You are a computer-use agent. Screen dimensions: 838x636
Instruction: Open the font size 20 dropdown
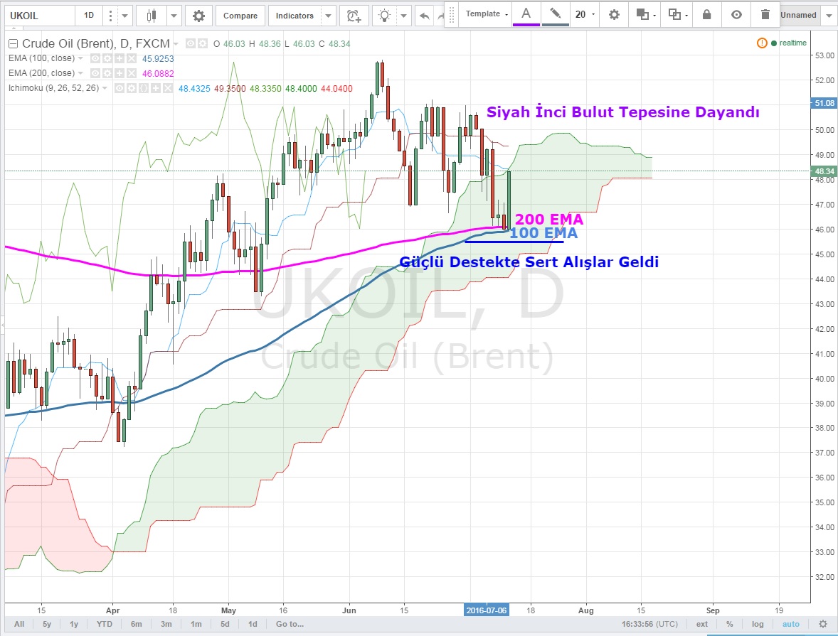click(585, 14)
